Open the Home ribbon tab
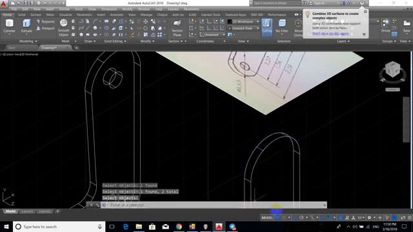This screenshot has height=232, width=413. pos(7,15)
